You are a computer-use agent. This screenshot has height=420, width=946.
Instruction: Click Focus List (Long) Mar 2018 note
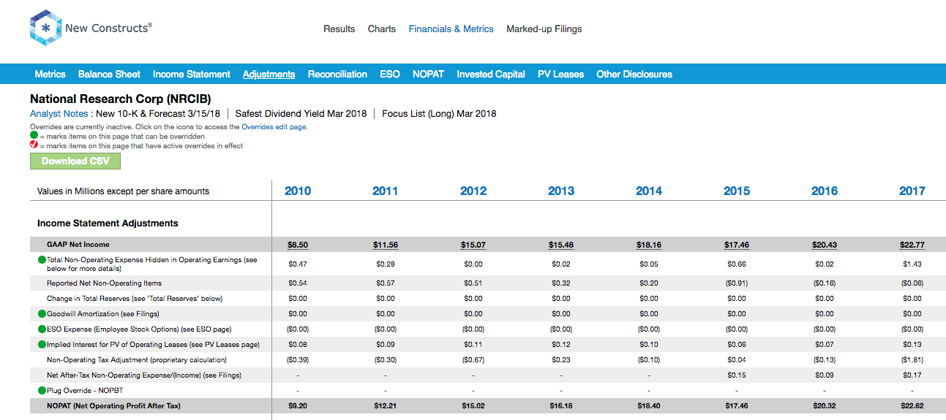click(x=439, y=113)
